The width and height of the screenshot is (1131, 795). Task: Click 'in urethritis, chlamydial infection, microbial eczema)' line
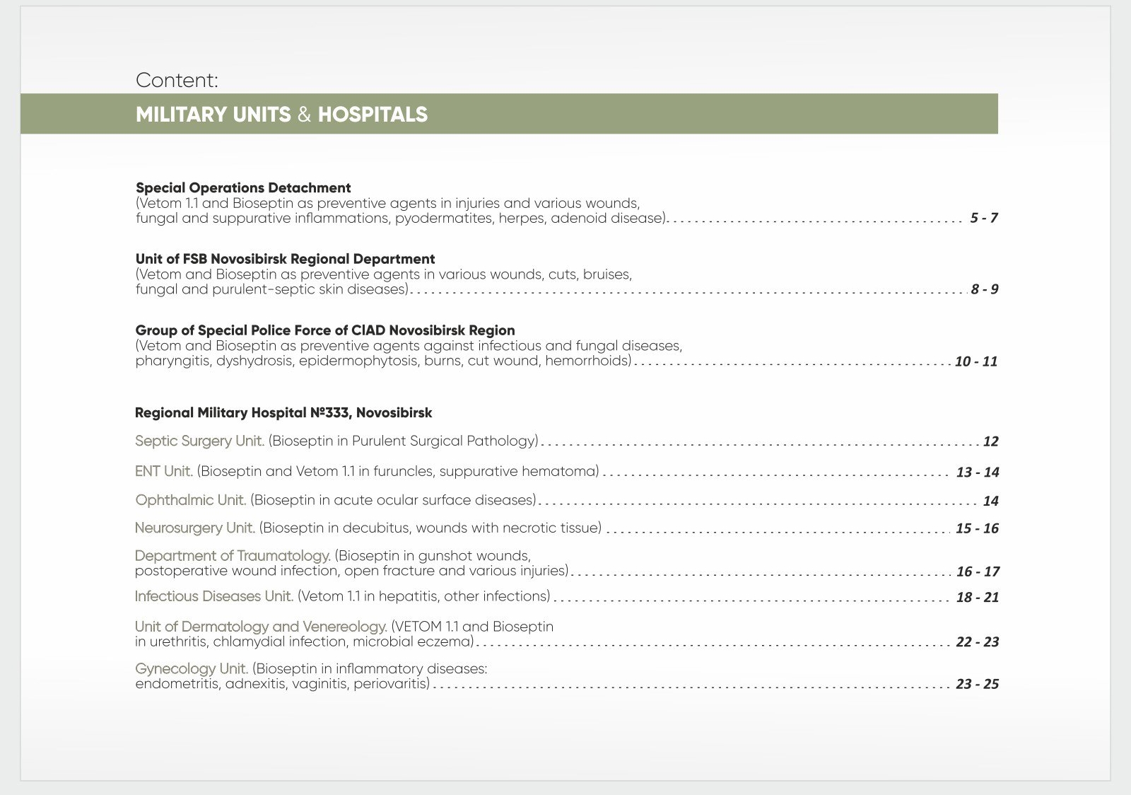click(x=305, y=642)
